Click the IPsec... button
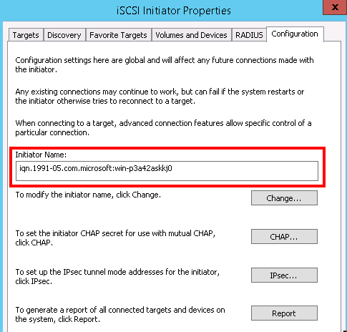This screenshot has width=347, height=332. (x=284, y=275)
